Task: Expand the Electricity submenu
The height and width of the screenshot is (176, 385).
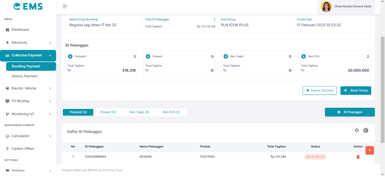Action: pos(50,43)
